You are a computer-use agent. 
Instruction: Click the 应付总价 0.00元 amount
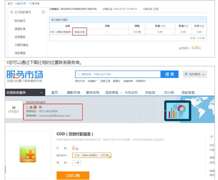pos(196,48)
